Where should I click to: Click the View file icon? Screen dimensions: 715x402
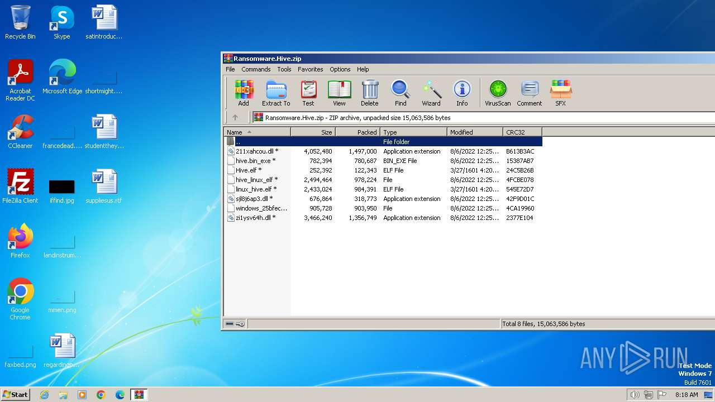(339, 93)
